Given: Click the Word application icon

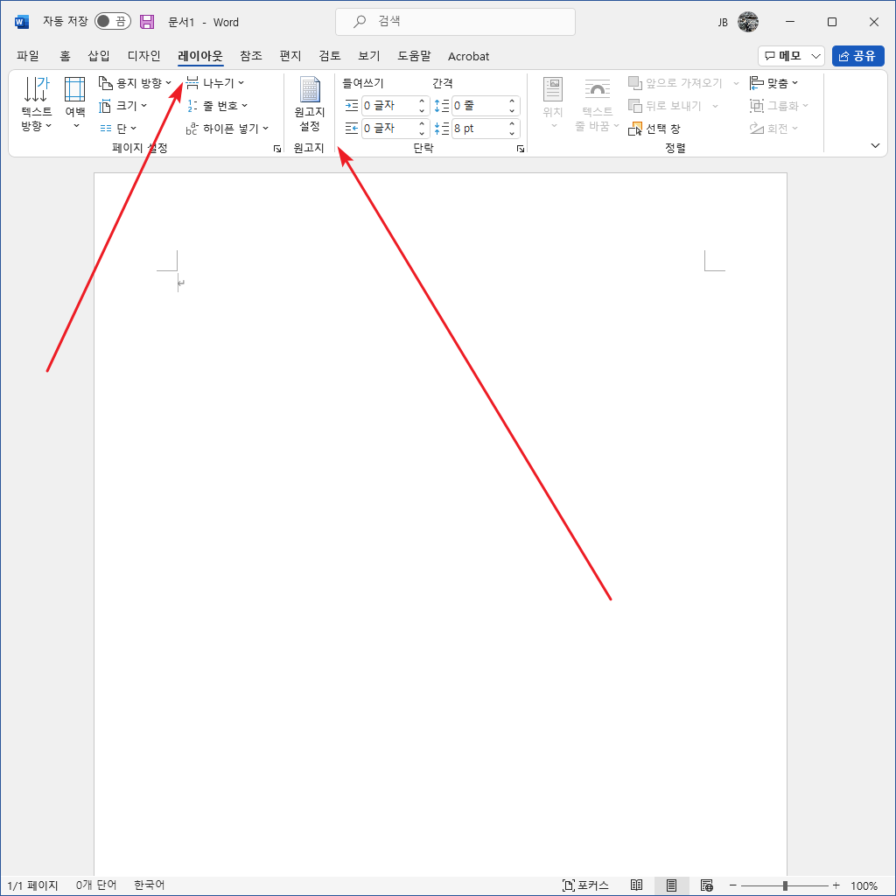Looking at the screenshot, I should pyautogui.click(x=22, y=22).
